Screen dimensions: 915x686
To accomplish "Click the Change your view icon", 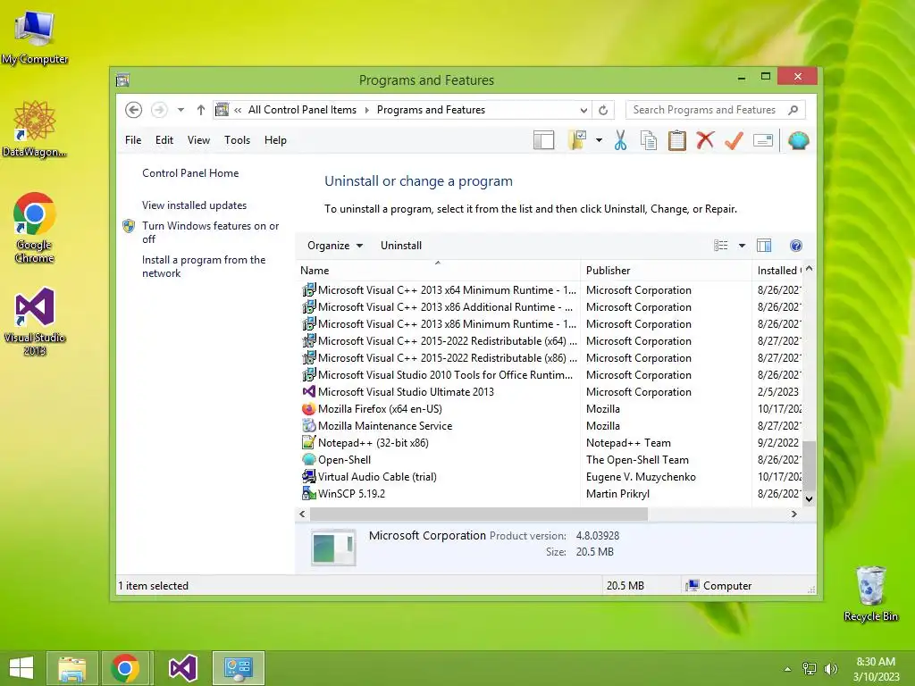I will (721, 246).
